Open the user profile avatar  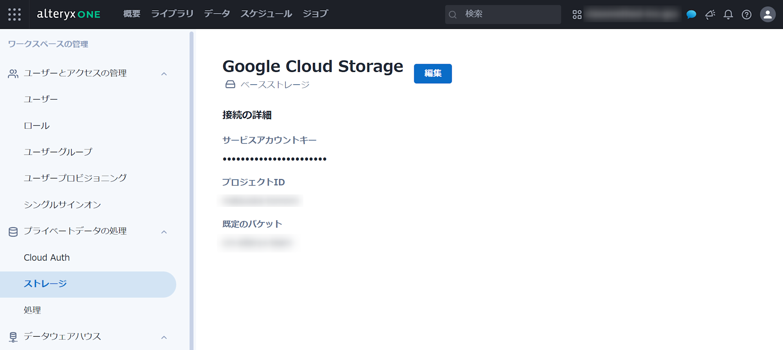(768, 14)
